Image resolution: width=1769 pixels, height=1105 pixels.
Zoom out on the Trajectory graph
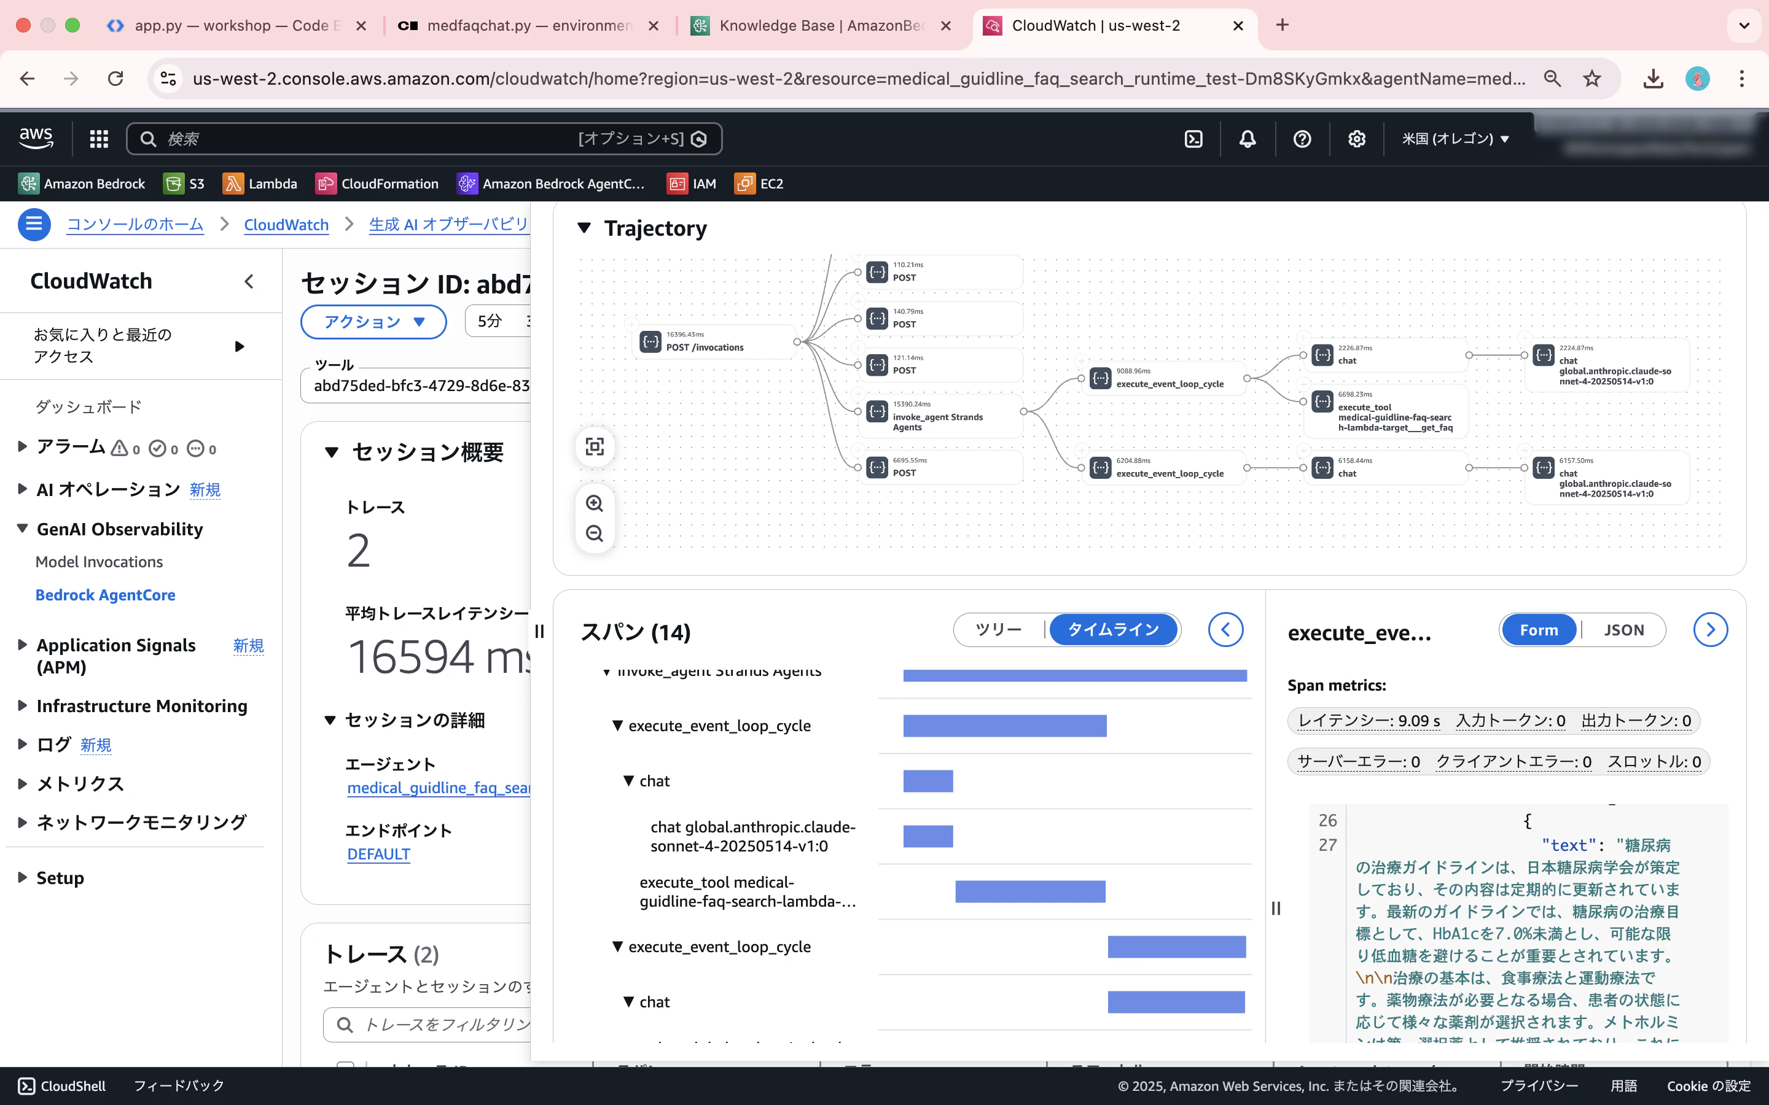coord(595,533)
